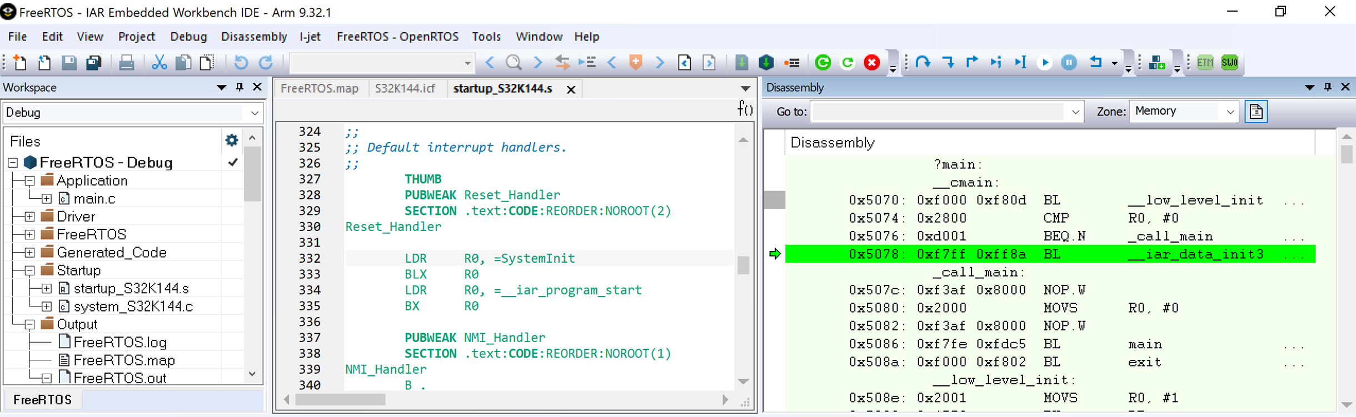Open Find with the magnifier icon
The image size is (1356, 417).
click(x=514, y=63)
